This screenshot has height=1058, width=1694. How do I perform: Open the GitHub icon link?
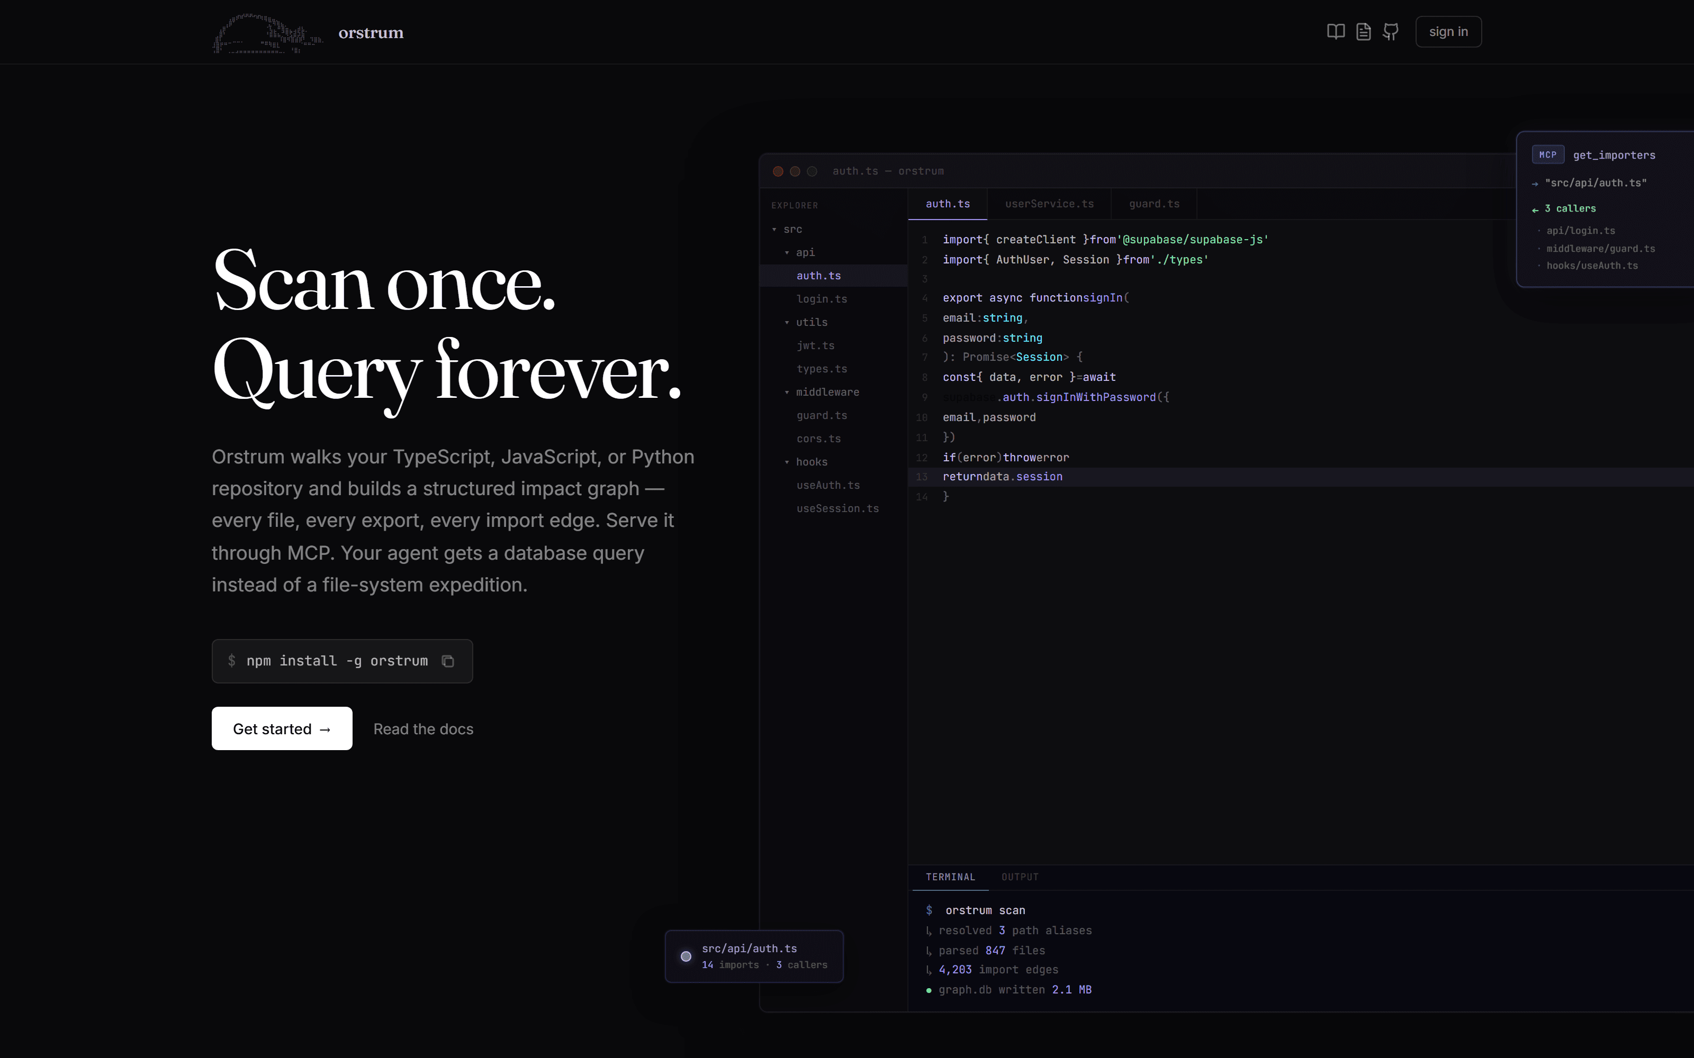1391,32
